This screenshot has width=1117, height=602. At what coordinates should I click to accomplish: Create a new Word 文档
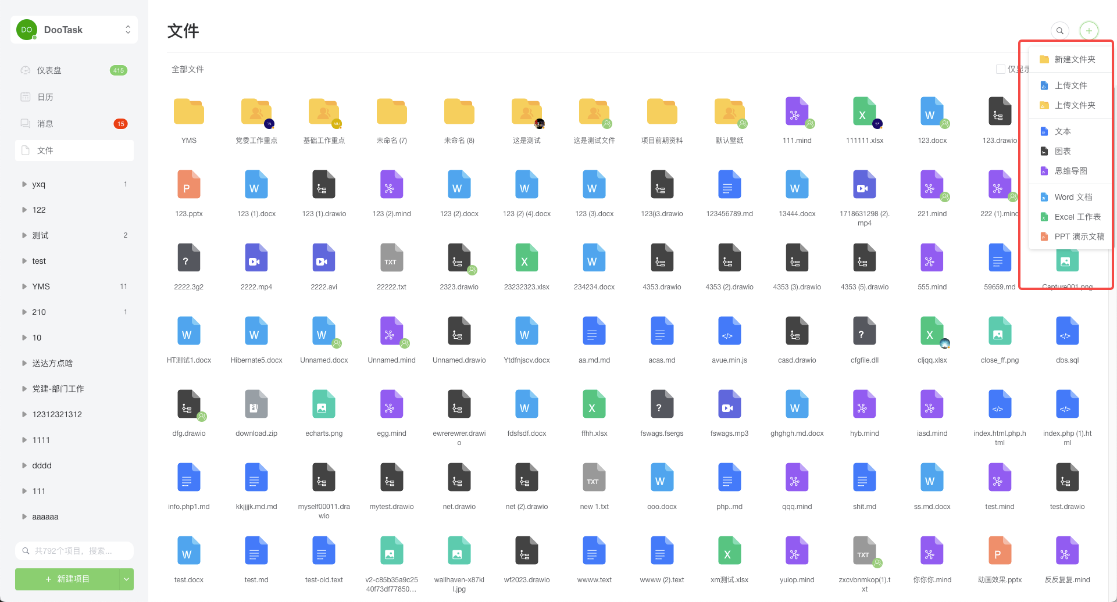[1072, 197]
